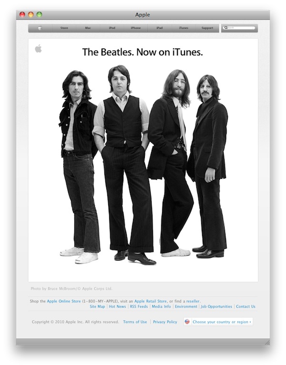Click The Beatles group photo
The height and width of the screenshot is (365, 286).
click(143, 165)
